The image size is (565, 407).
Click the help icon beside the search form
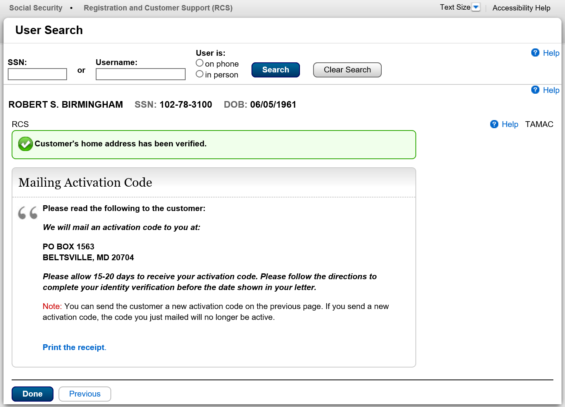pos(535,53)
